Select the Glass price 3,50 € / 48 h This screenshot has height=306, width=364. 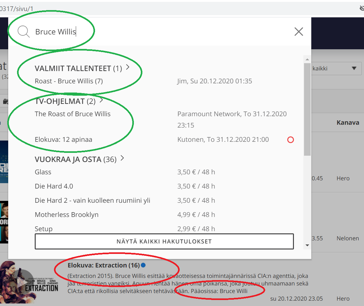(x=196, y=172)
